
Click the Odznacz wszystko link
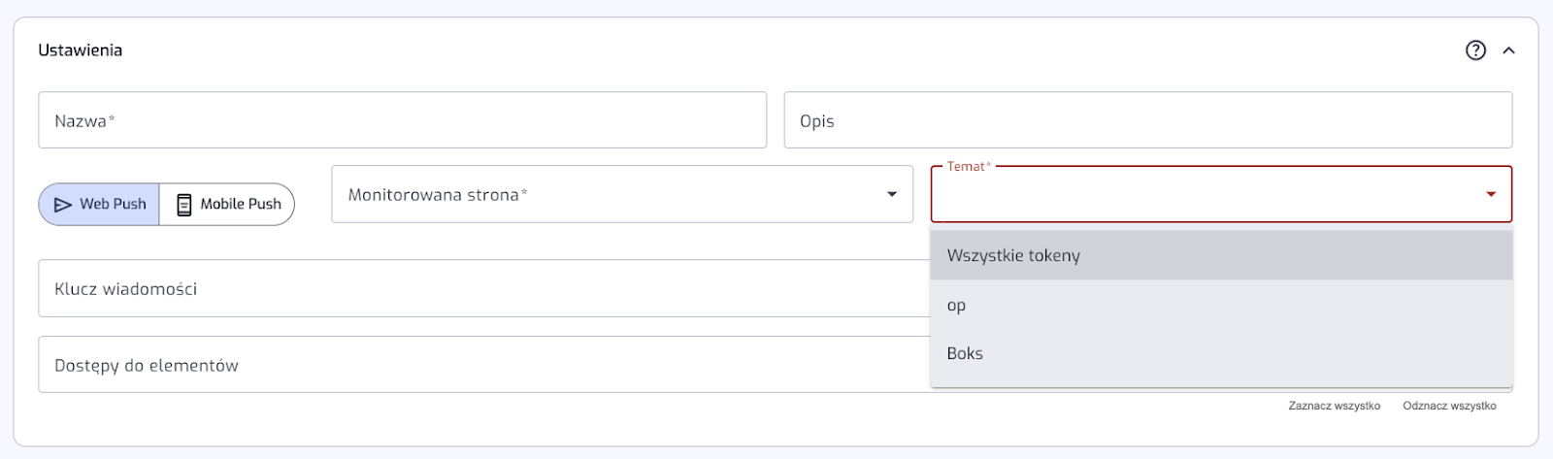point(1449,406)
